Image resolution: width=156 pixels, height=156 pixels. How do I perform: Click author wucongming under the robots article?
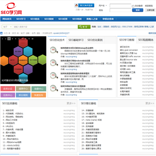click(71, 69)
